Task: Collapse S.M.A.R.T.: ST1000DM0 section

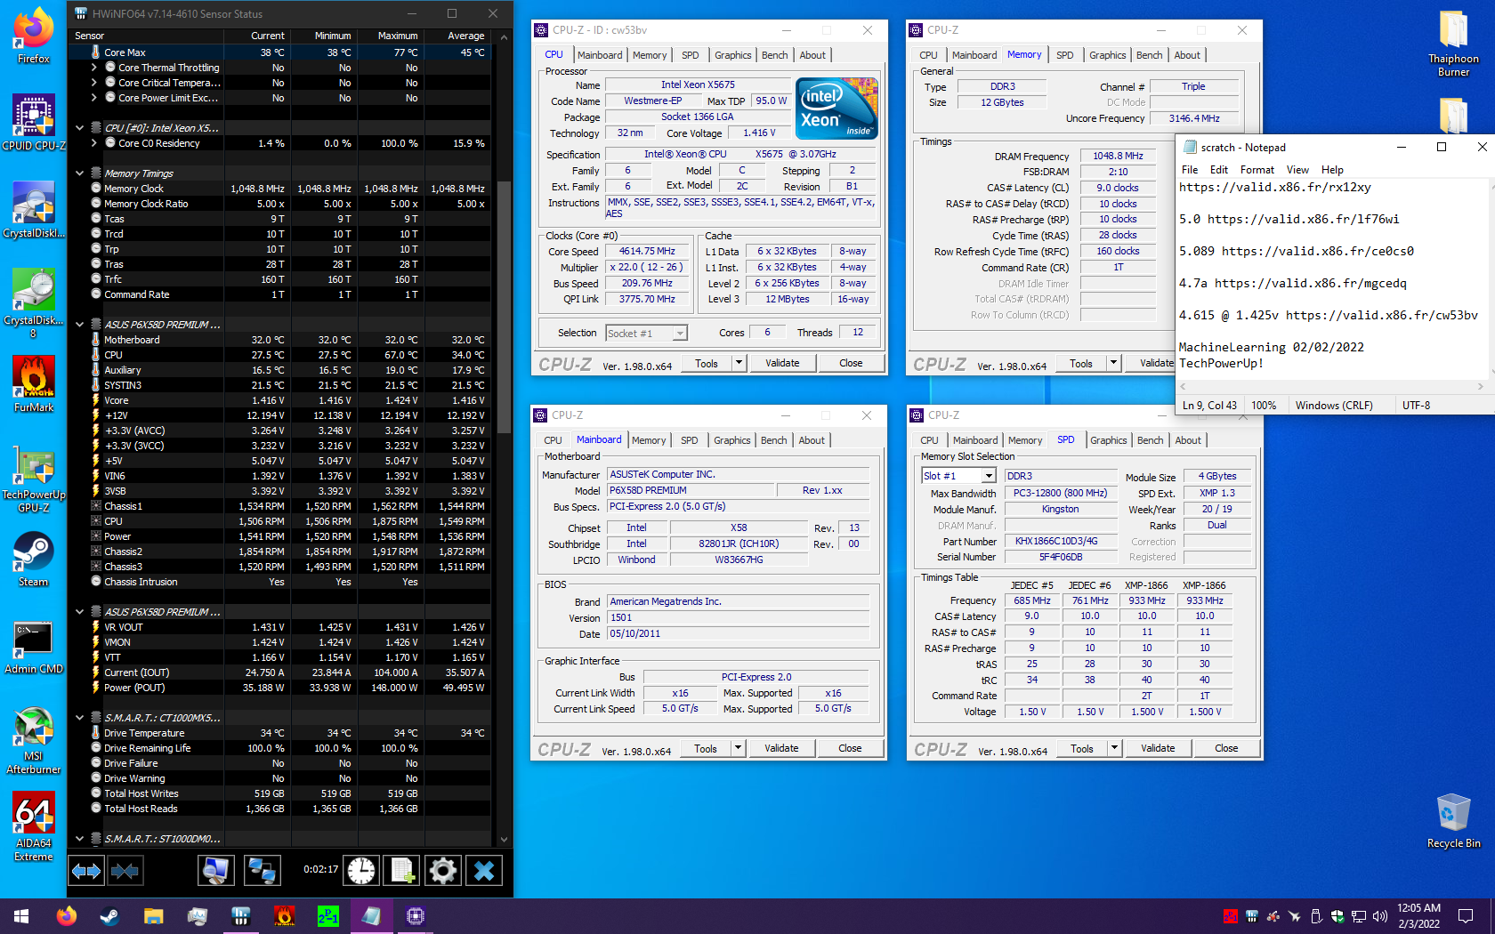Action: click(x=80, y=839)
